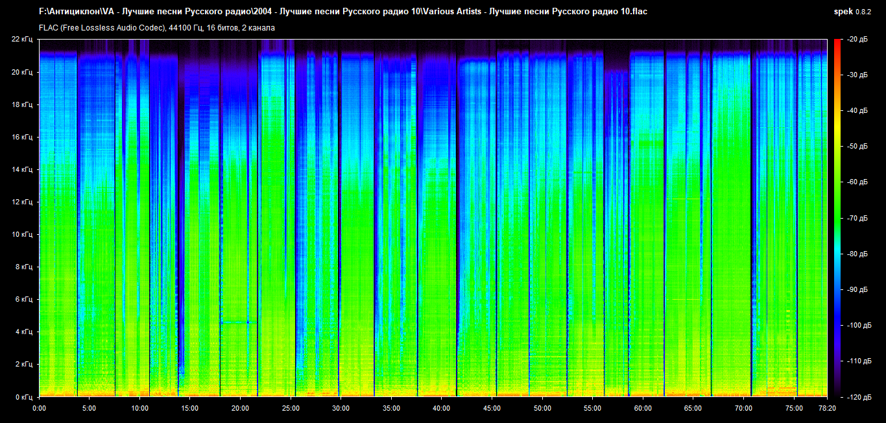Click the -70 дБ scale label
The image size is (886, 423).
(x=857, y=218)
